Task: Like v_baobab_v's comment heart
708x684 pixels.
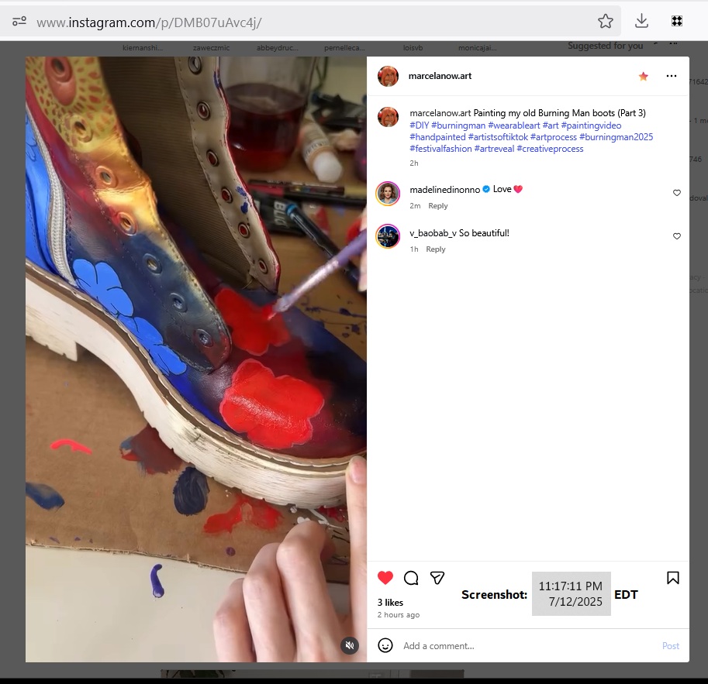Action: coord(677,236)
